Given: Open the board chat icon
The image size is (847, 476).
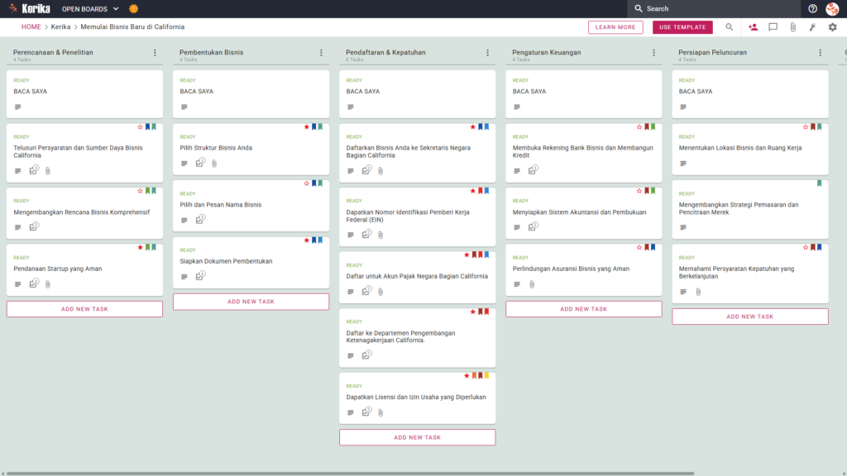Looking at the screenshot, I should (x=773, y=27).
